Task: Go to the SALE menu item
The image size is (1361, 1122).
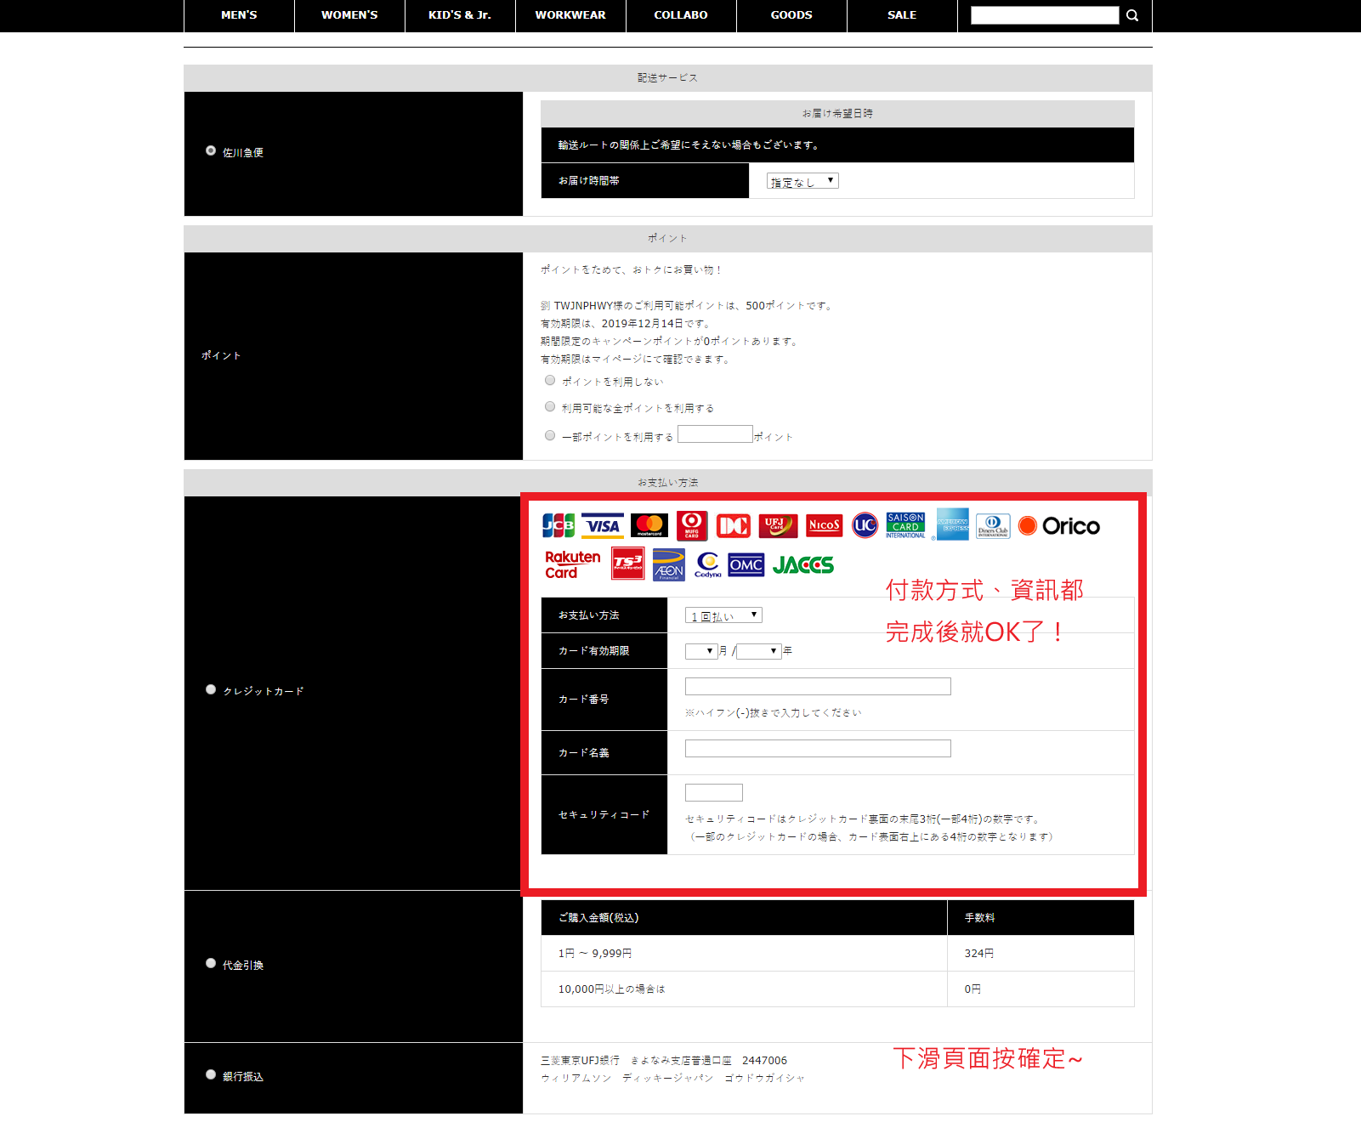Action: pyautogui.click(x=902, y=15)
